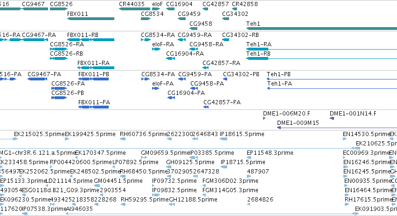Click the CG9458-PA protein label
The width and height of the screenshot is (397, 216).
(x=207, y=84)
